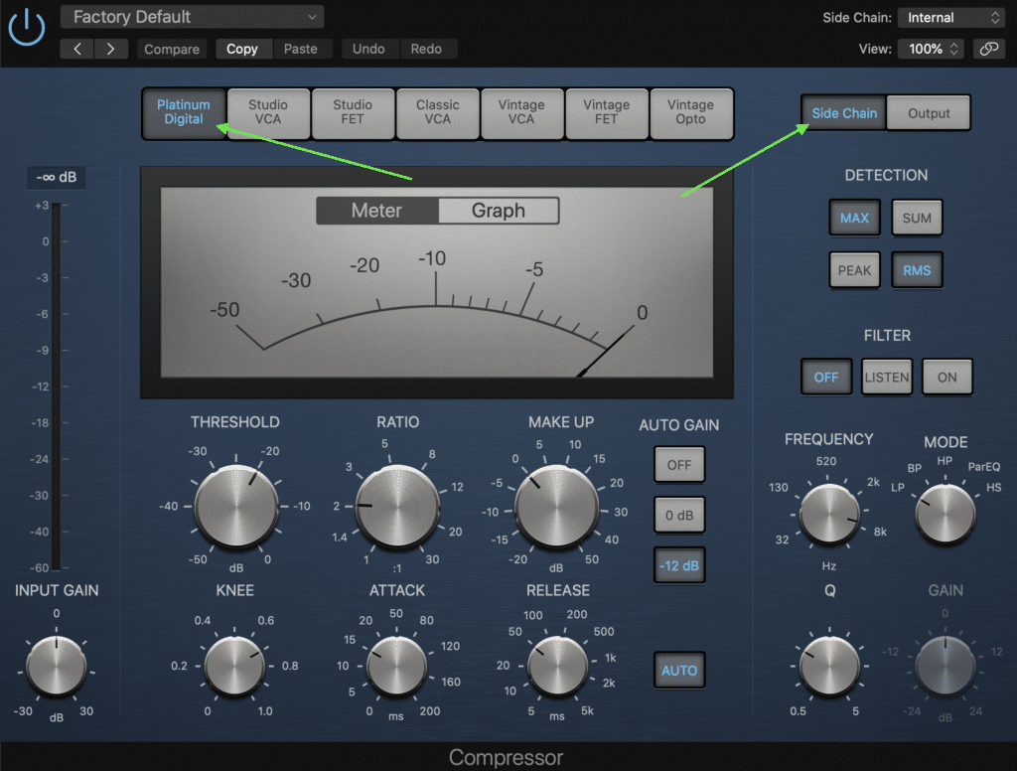
Task: Set detection to MAX
Action: point(854,218)
